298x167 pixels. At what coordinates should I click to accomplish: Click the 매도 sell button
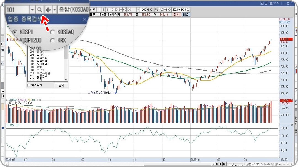pyautogui.click(x=186, y=15)
